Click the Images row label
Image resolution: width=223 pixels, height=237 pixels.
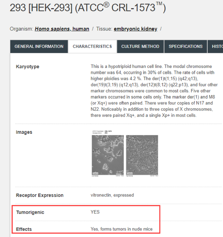click(x=24, y=132)
